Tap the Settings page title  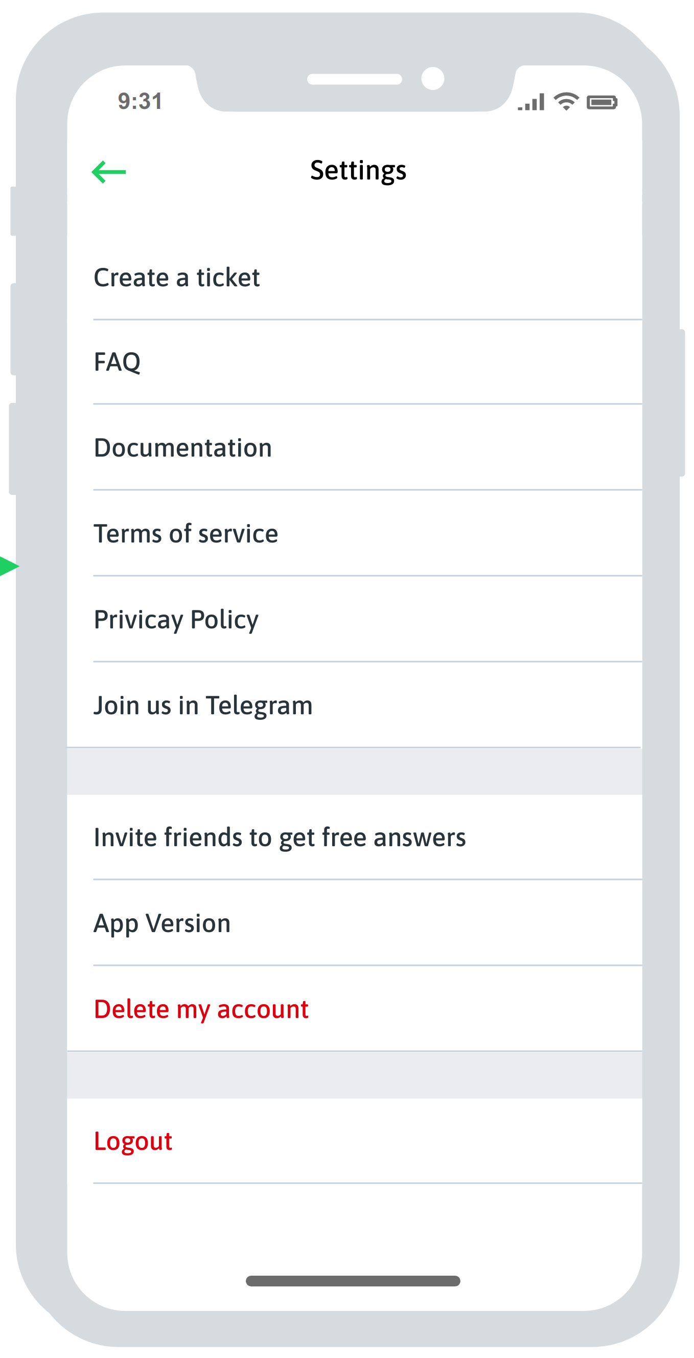pyautogui.click(x=358, y=171)
